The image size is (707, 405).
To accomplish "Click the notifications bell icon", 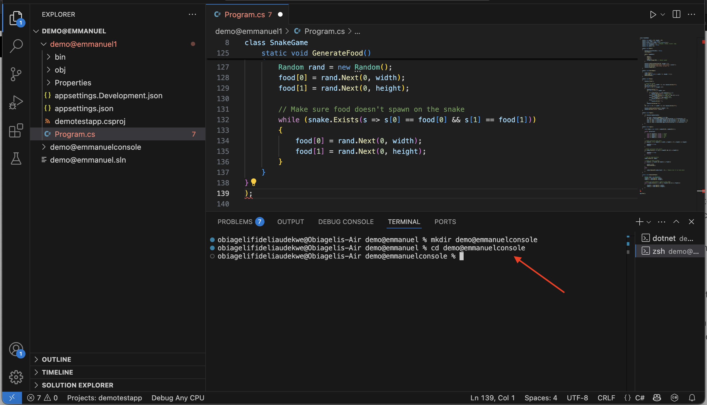I will [x=692, y=398].
